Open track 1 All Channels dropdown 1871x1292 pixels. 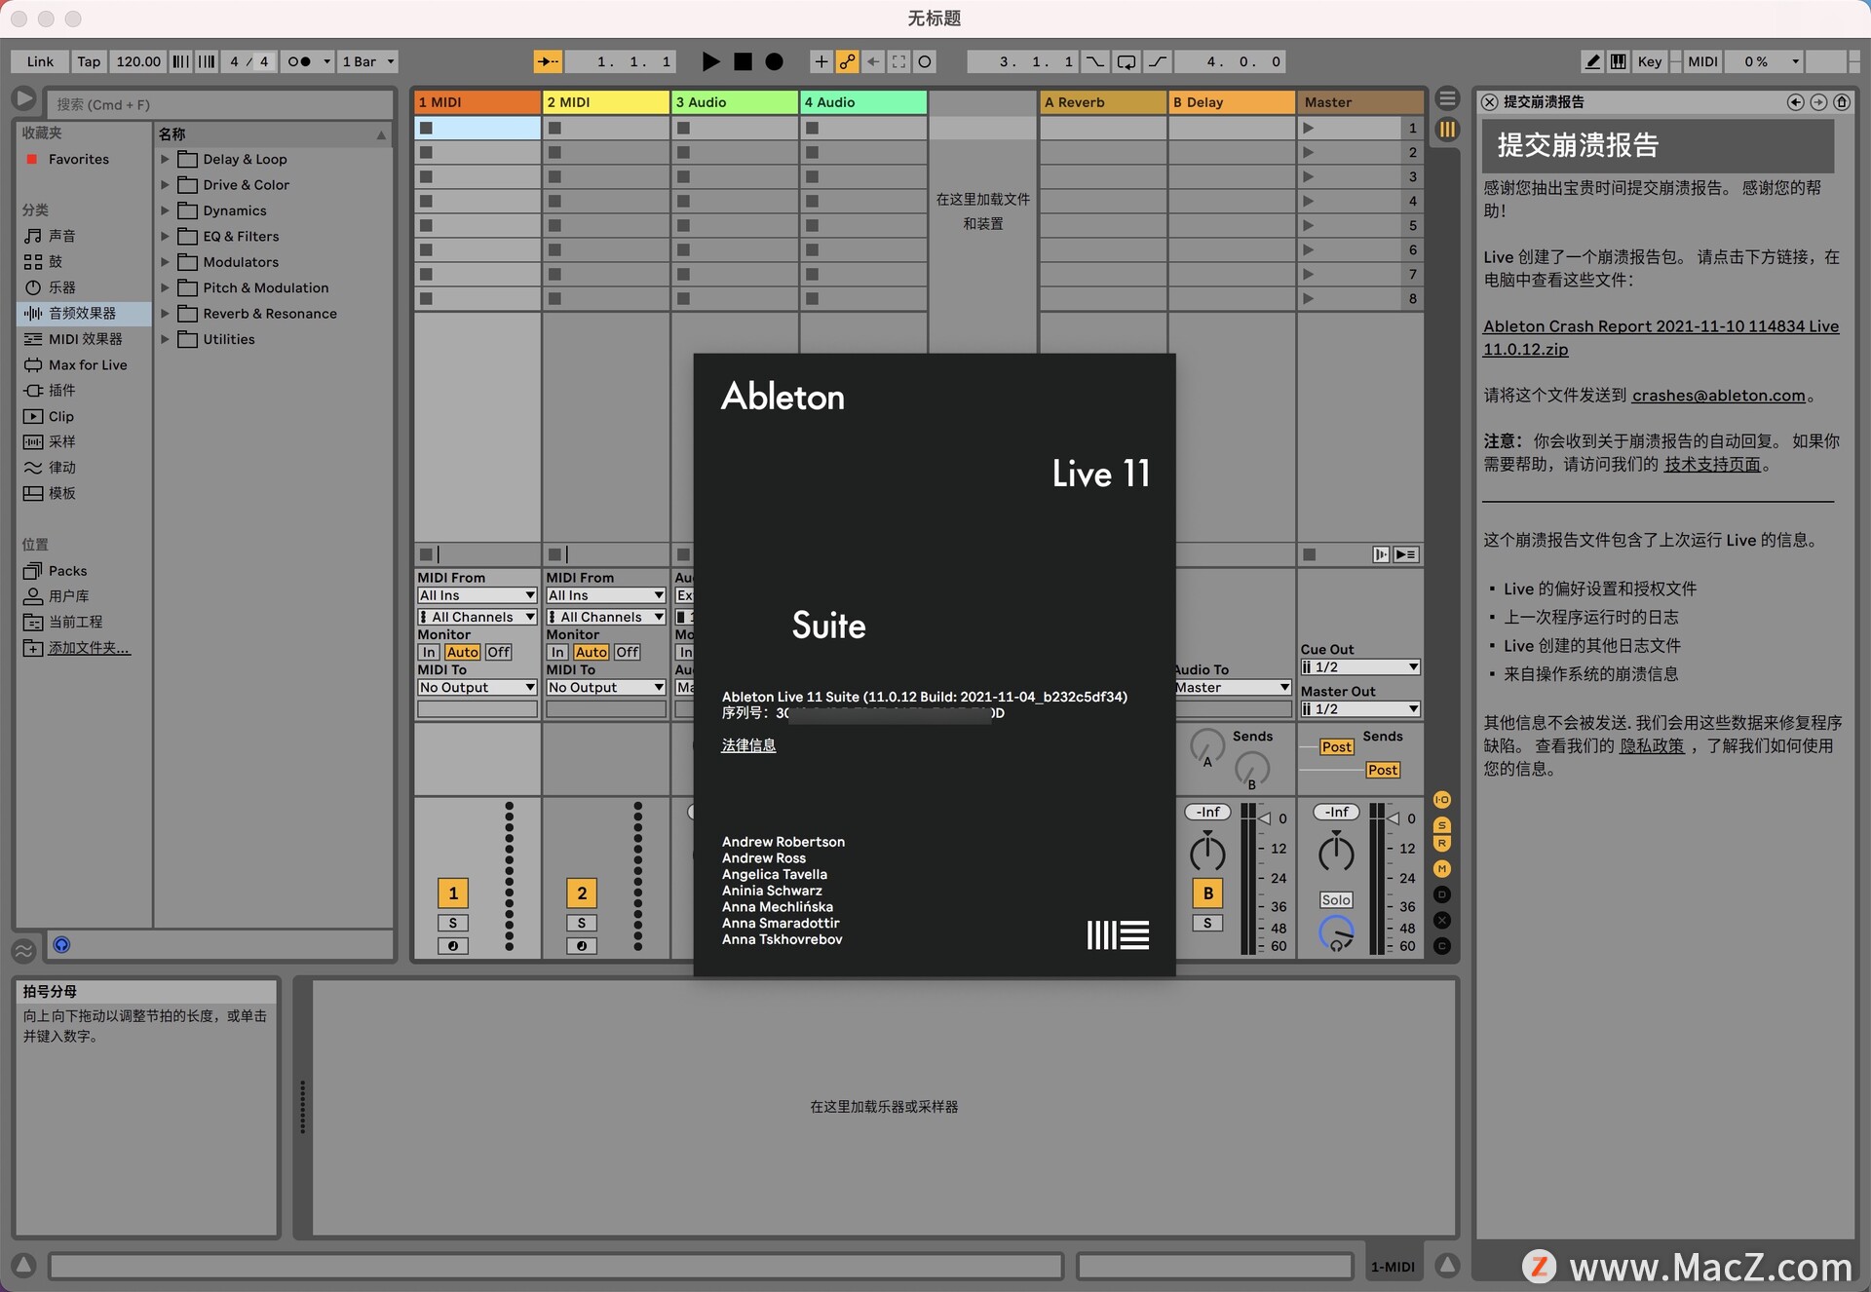click(x=477, y=617)
